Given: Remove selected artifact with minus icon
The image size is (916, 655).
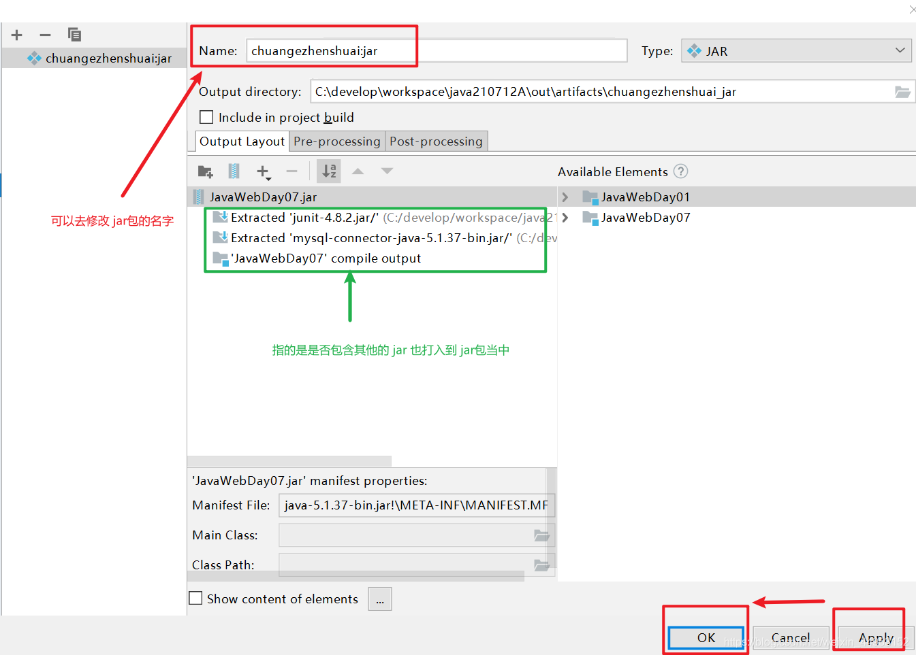Looking at the screenshot, I should pyautogui.click(x=46, y=35).
